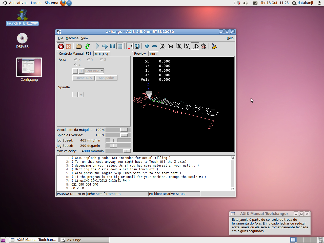This screenshot has height=243, width=324.
Task: Switch to the top-down Z view
Action: [163, 46]
